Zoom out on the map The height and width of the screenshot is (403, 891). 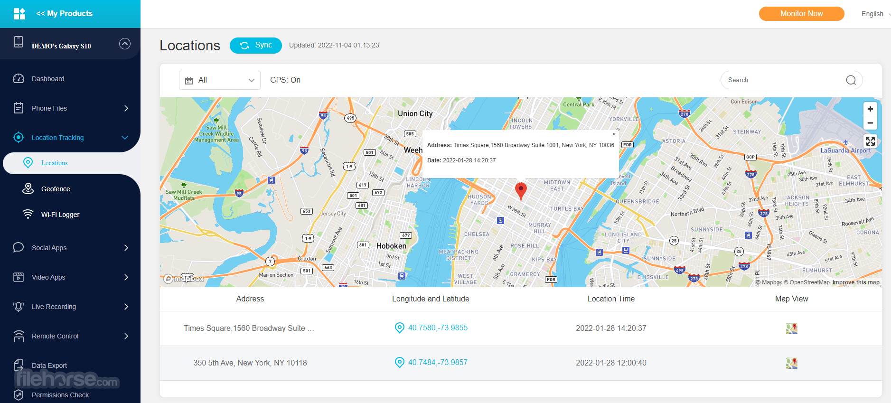pos(870,123)
